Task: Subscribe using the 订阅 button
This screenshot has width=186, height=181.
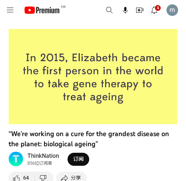Action: (78, 159)
